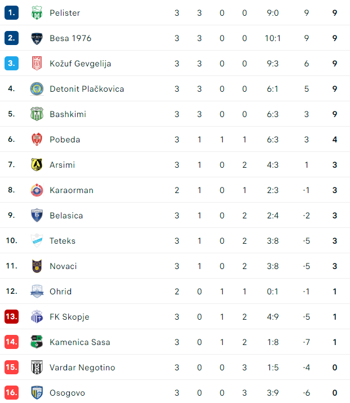Click the red rank 16 relegation badge
The width and height of the screenshot is (350, 403).
11,393
